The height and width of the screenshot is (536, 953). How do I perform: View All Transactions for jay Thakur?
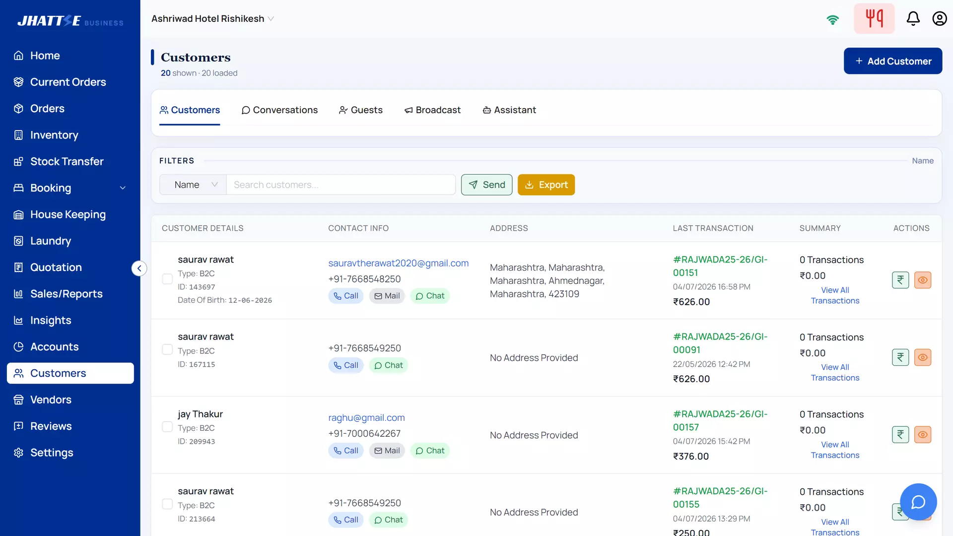pyautogui.click(x=835, y=450)
